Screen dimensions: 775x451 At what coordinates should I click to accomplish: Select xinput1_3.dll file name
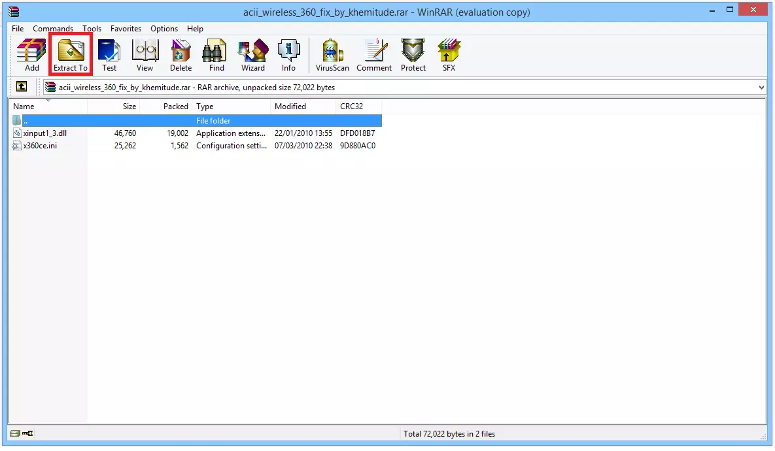[x=45, y=133]
